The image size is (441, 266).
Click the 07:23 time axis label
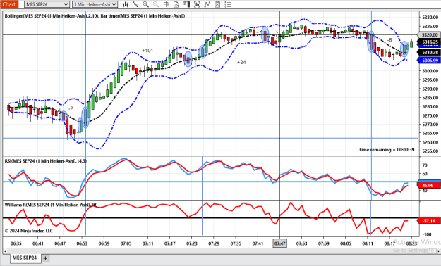(x=192, y=243)
